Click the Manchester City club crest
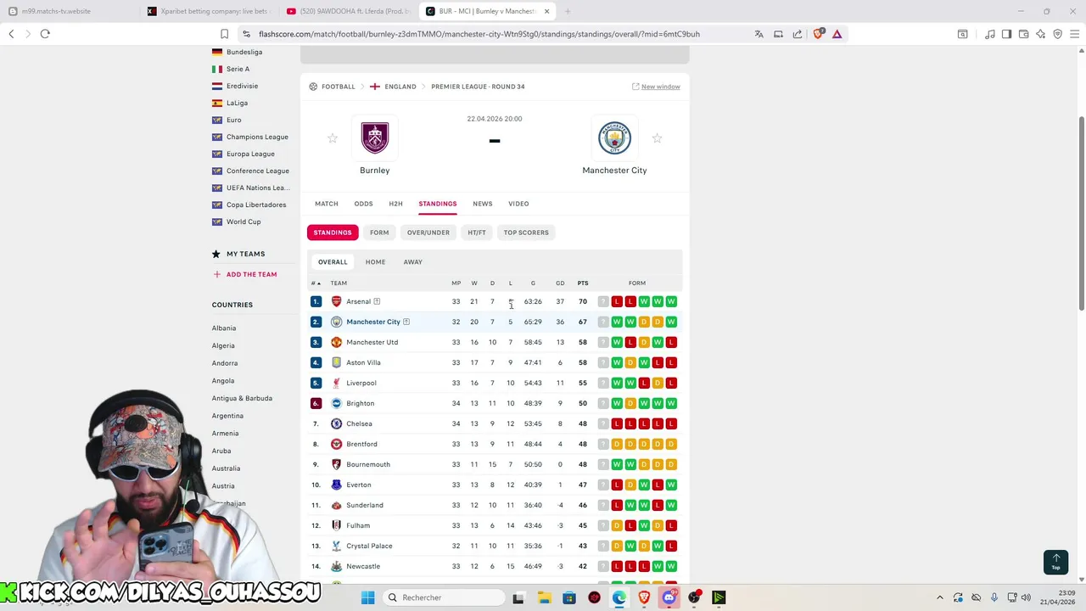This screenshot has width=1086, height=611. coord(614,137)
